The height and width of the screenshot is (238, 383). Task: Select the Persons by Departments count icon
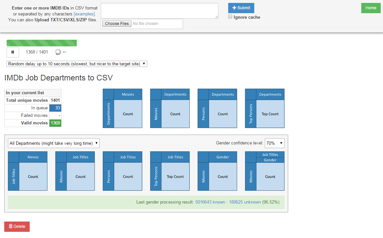tap(217, 108)
